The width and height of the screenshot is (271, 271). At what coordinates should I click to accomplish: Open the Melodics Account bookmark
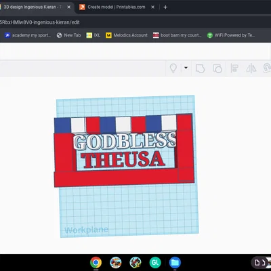click(127, 35)
